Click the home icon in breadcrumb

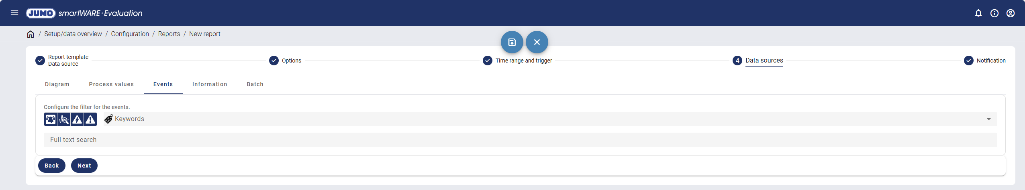31,34
